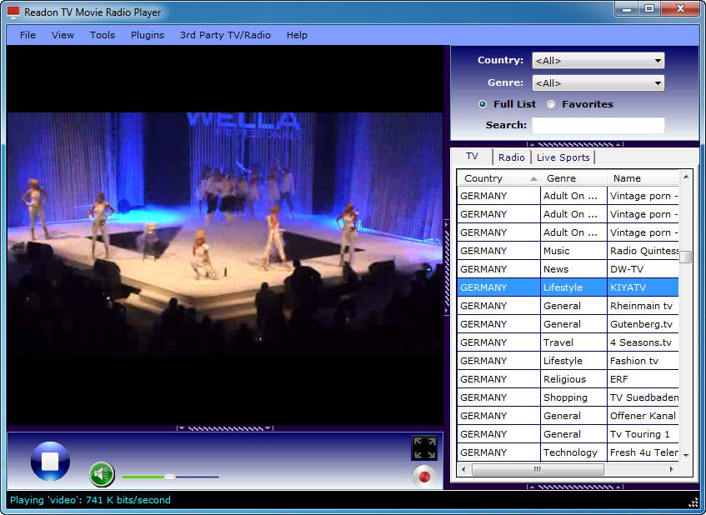Select the Rheinmain tv channel
The height and width of the screenshot is (515, 706).
[568, 306]
